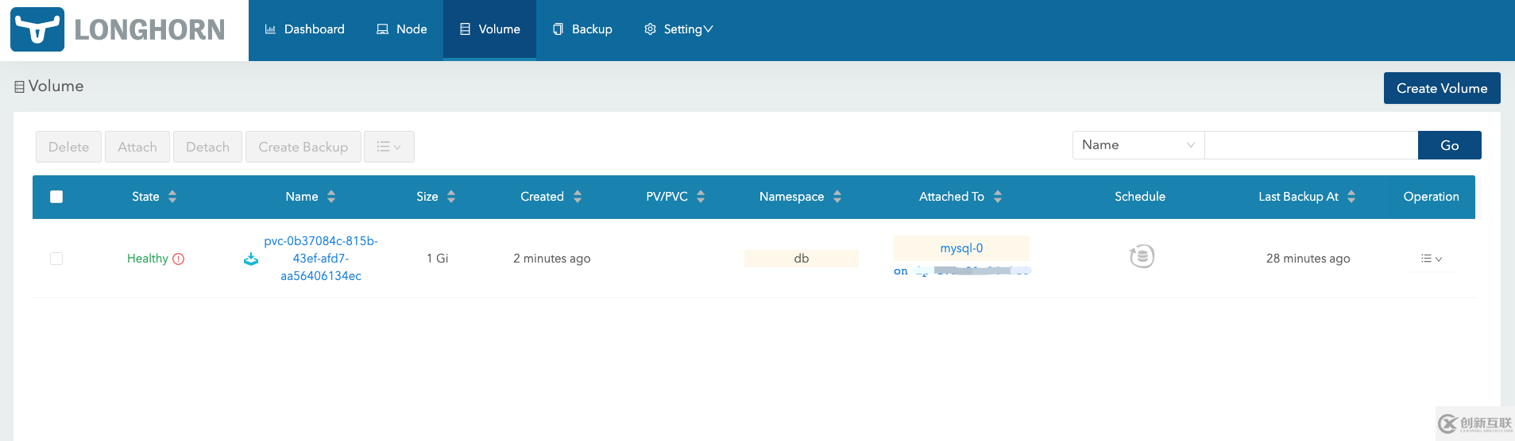Go to the Dashboard tab
The image size is (1515, 441).
305,29
